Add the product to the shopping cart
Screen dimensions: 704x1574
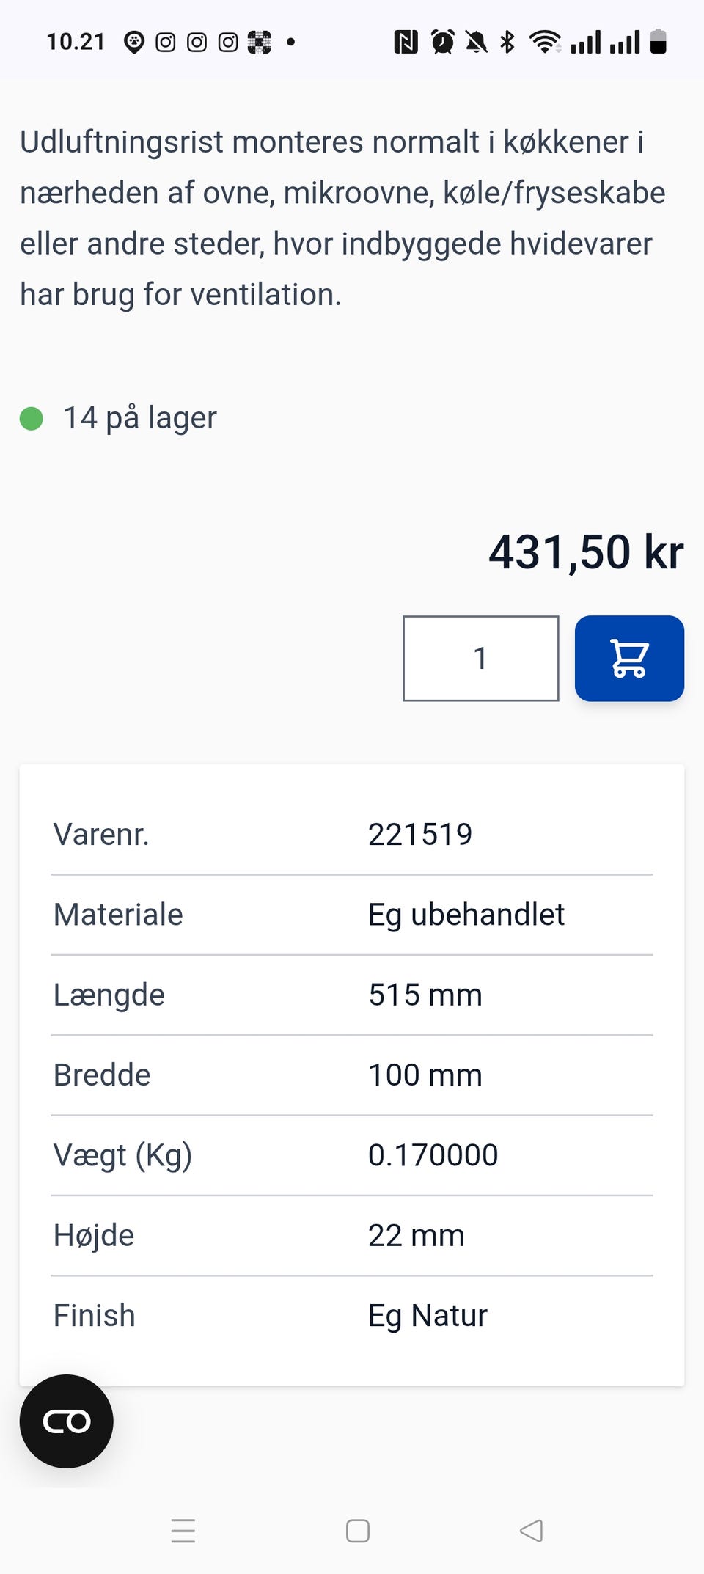629,658
